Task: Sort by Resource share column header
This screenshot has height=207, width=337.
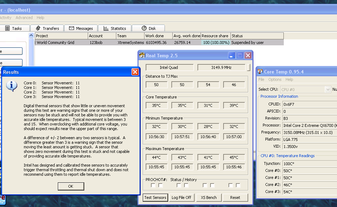Action: [x=216, y=36]
